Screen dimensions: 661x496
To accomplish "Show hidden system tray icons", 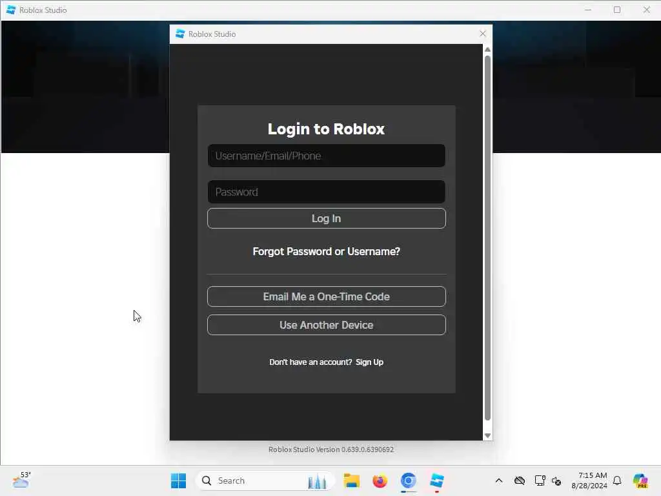I will click(x=499, y=480).
